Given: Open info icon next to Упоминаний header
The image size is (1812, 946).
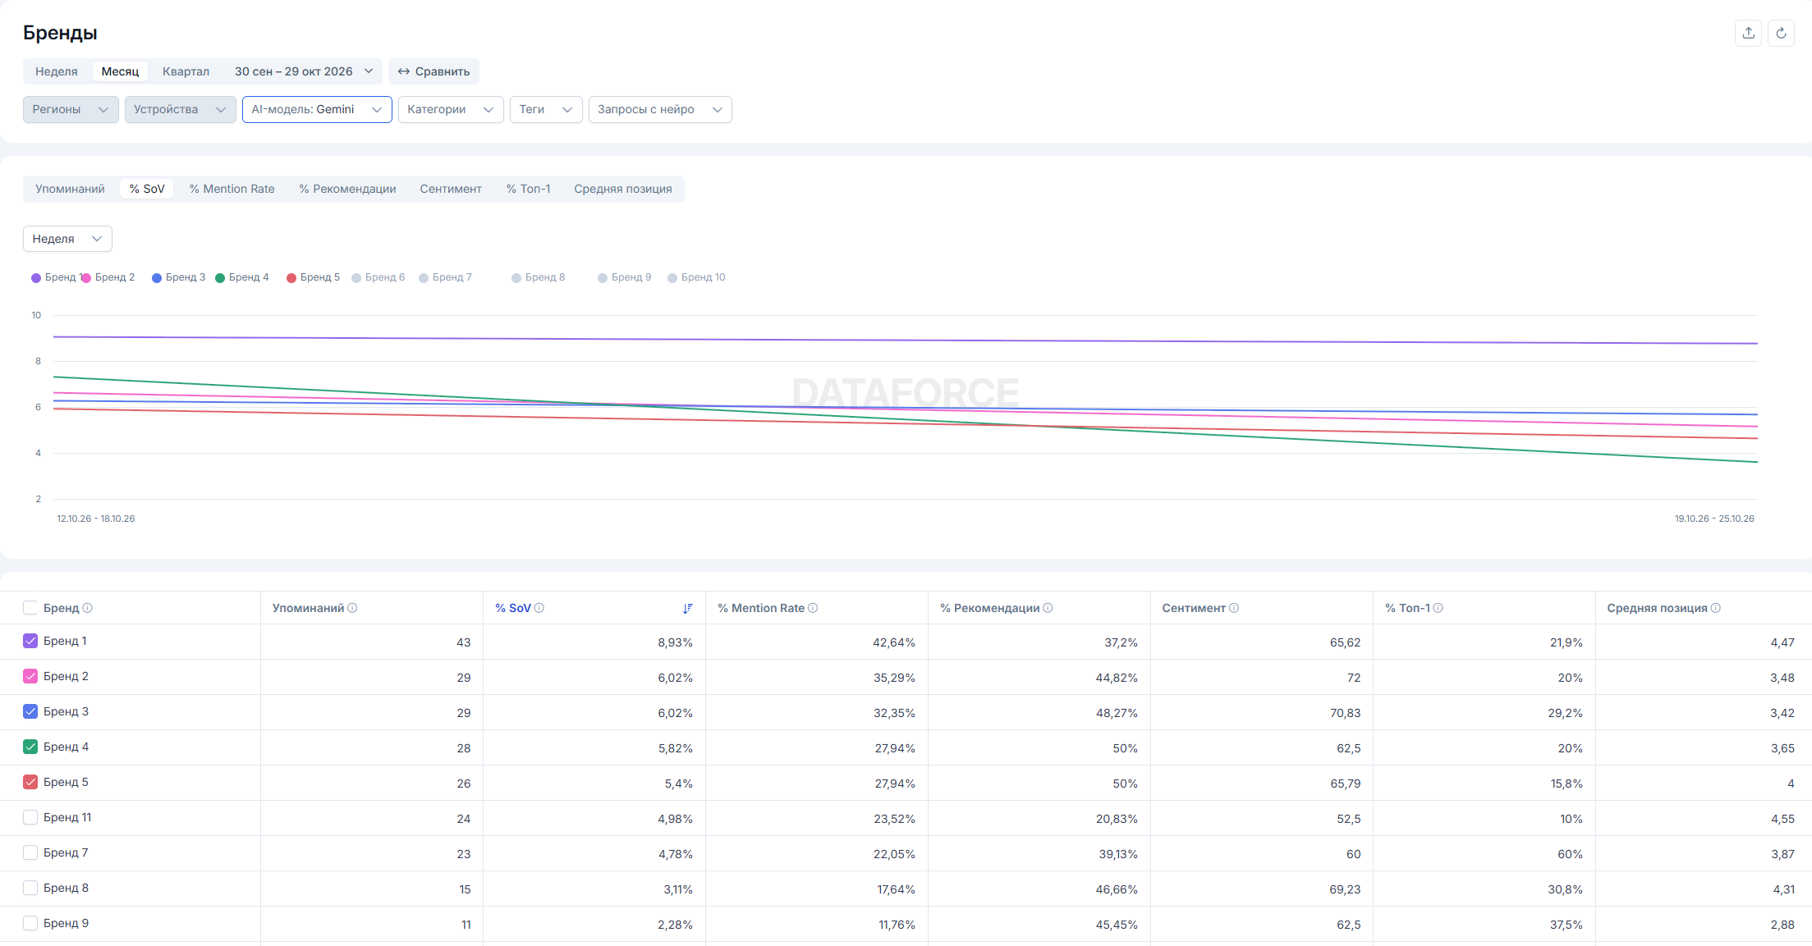Looking at the screenshot, I should point(352,608).
